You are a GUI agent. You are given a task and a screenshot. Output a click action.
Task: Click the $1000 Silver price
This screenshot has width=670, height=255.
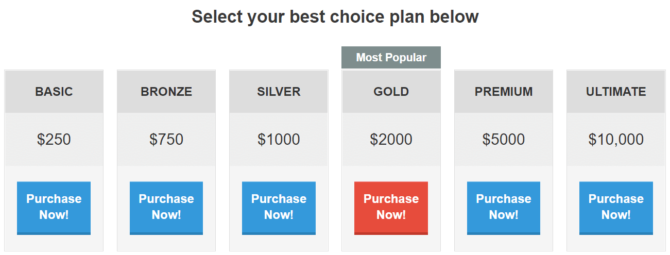click(279, 140)
